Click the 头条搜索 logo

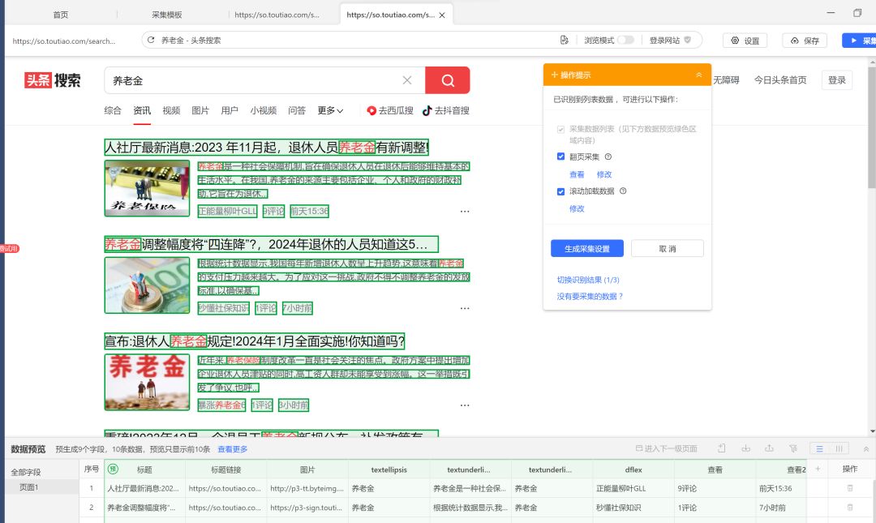pos(53,80)
